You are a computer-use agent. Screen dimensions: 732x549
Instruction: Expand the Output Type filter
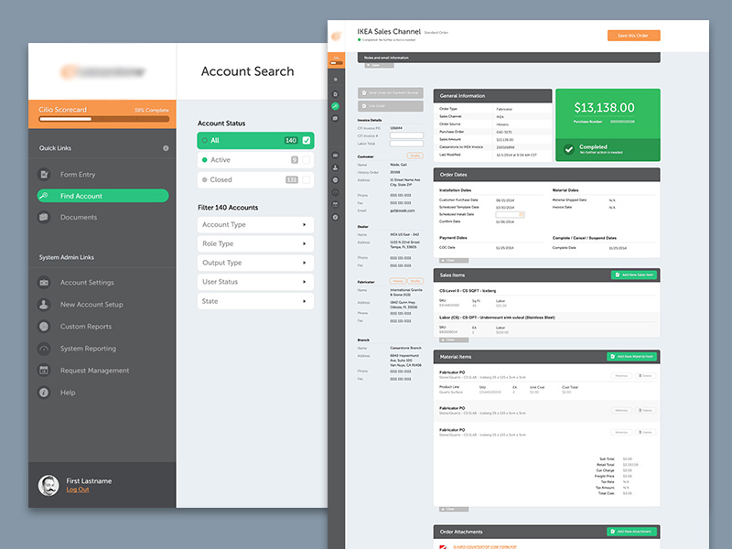click(x=255, y=263)
